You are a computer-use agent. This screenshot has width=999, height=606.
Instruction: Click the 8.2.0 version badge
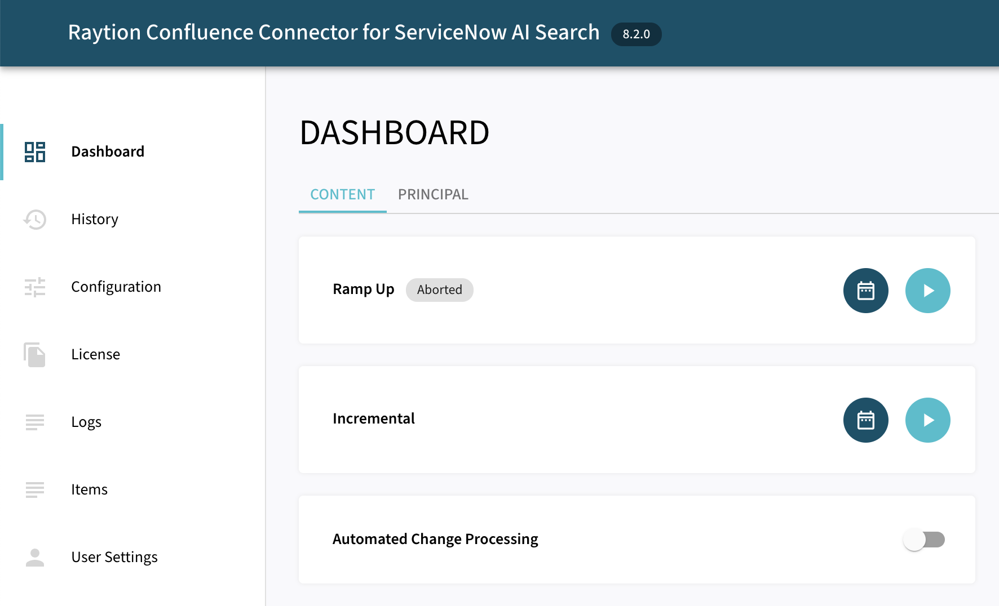click(636, 34)
